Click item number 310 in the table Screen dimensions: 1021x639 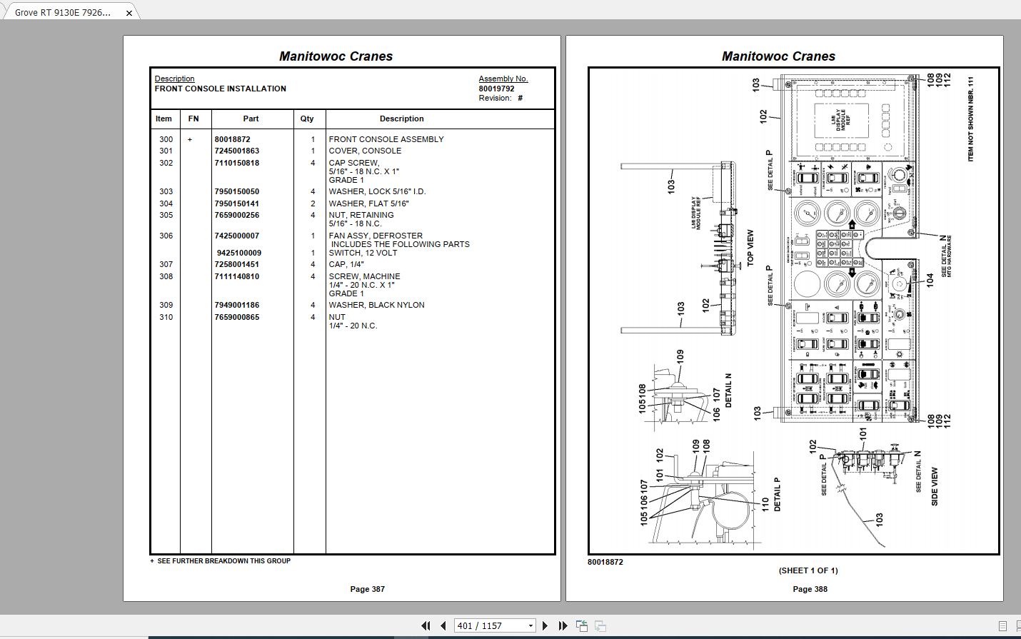click(166, 317)
